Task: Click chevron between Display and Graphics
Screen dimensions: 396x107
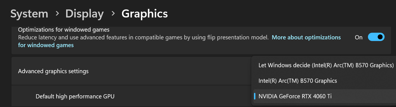Action: [x=113, y=14]
